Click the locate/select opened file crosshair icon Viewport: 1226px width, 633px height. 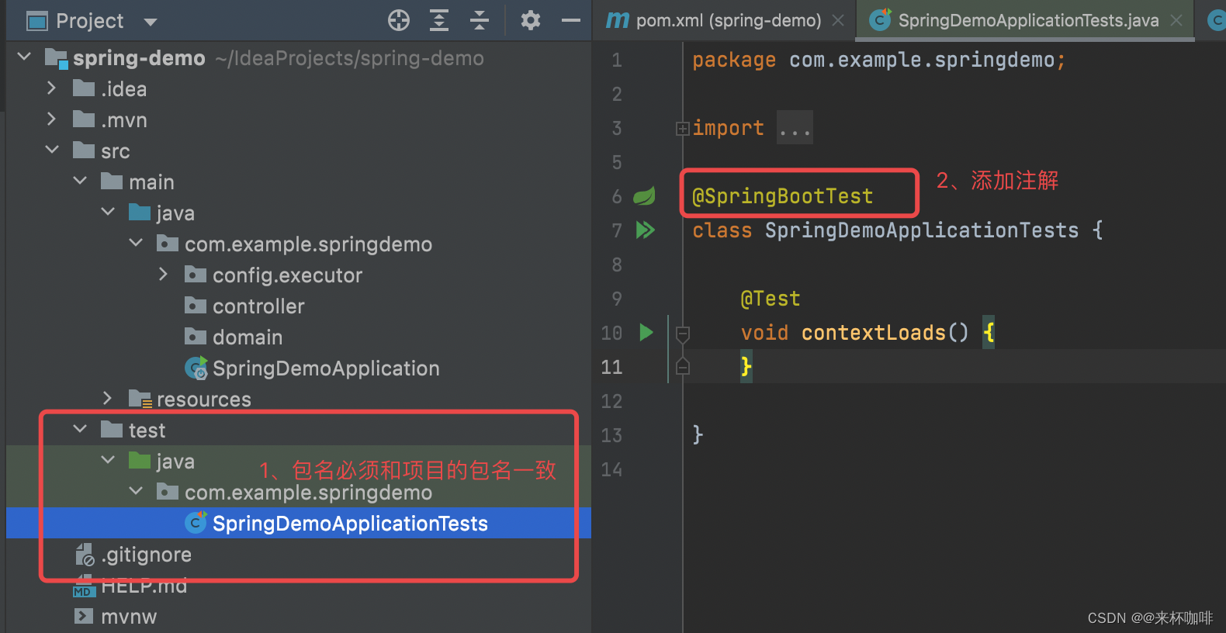399,20
